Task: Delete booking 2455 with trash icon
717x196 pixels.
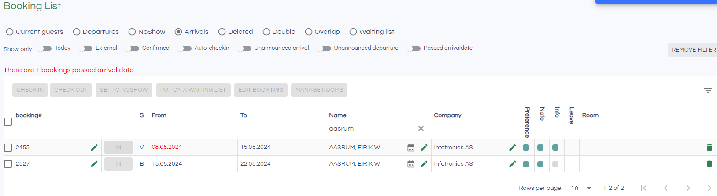Action: pos(709,148)
